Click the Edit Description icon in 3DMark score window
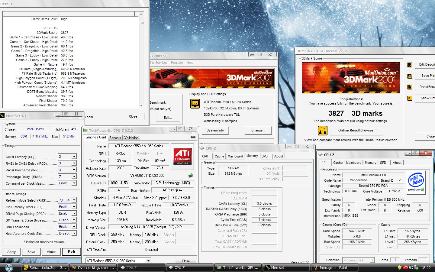Image resolution: width=435 pixels, height=272 pixels. [409, 65]
